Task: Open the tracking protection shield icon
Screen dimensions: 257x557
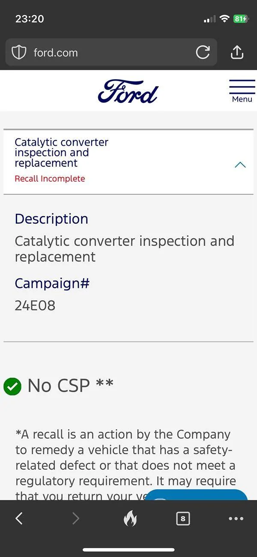Action: point(19,52)
